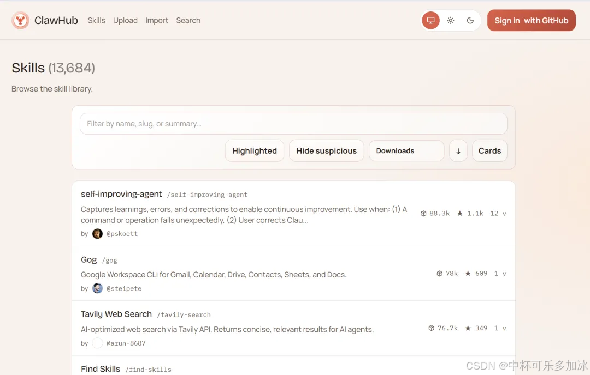Click the ClawHub lobster logo icon
The image size is (590, 375).
click(x=20, y=21)
